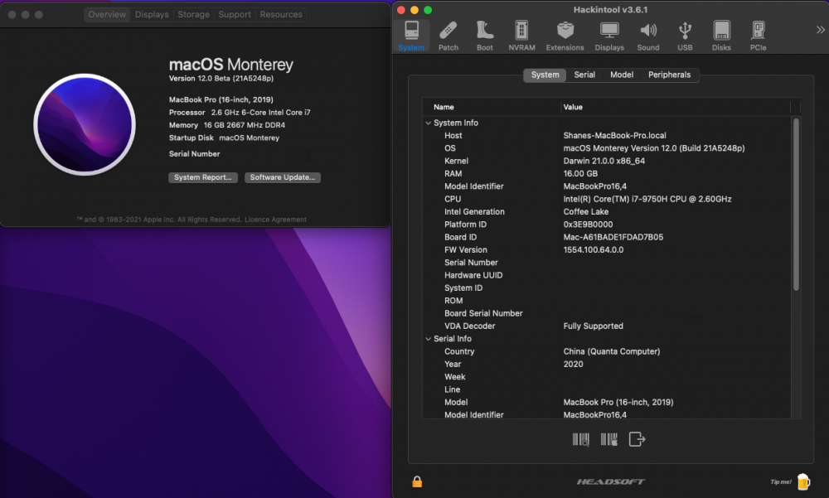Open the Disks section
This screenshot has width=829, height=498.
tap(721, 36)
